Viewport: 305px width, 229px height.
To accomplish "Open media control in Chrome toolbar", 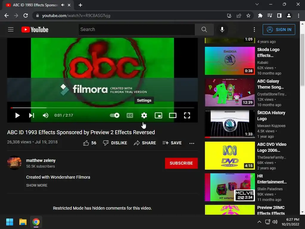I will pos(270,16).
